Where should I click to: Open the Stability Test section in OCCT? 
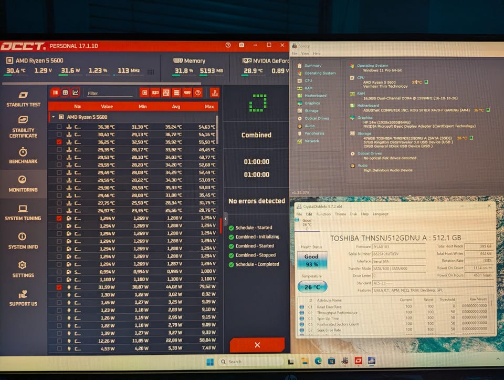[23, 99]
